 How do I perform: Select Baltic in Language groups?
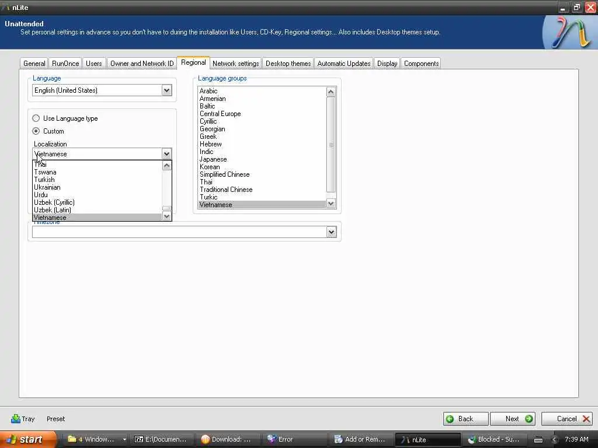[262, 106]
